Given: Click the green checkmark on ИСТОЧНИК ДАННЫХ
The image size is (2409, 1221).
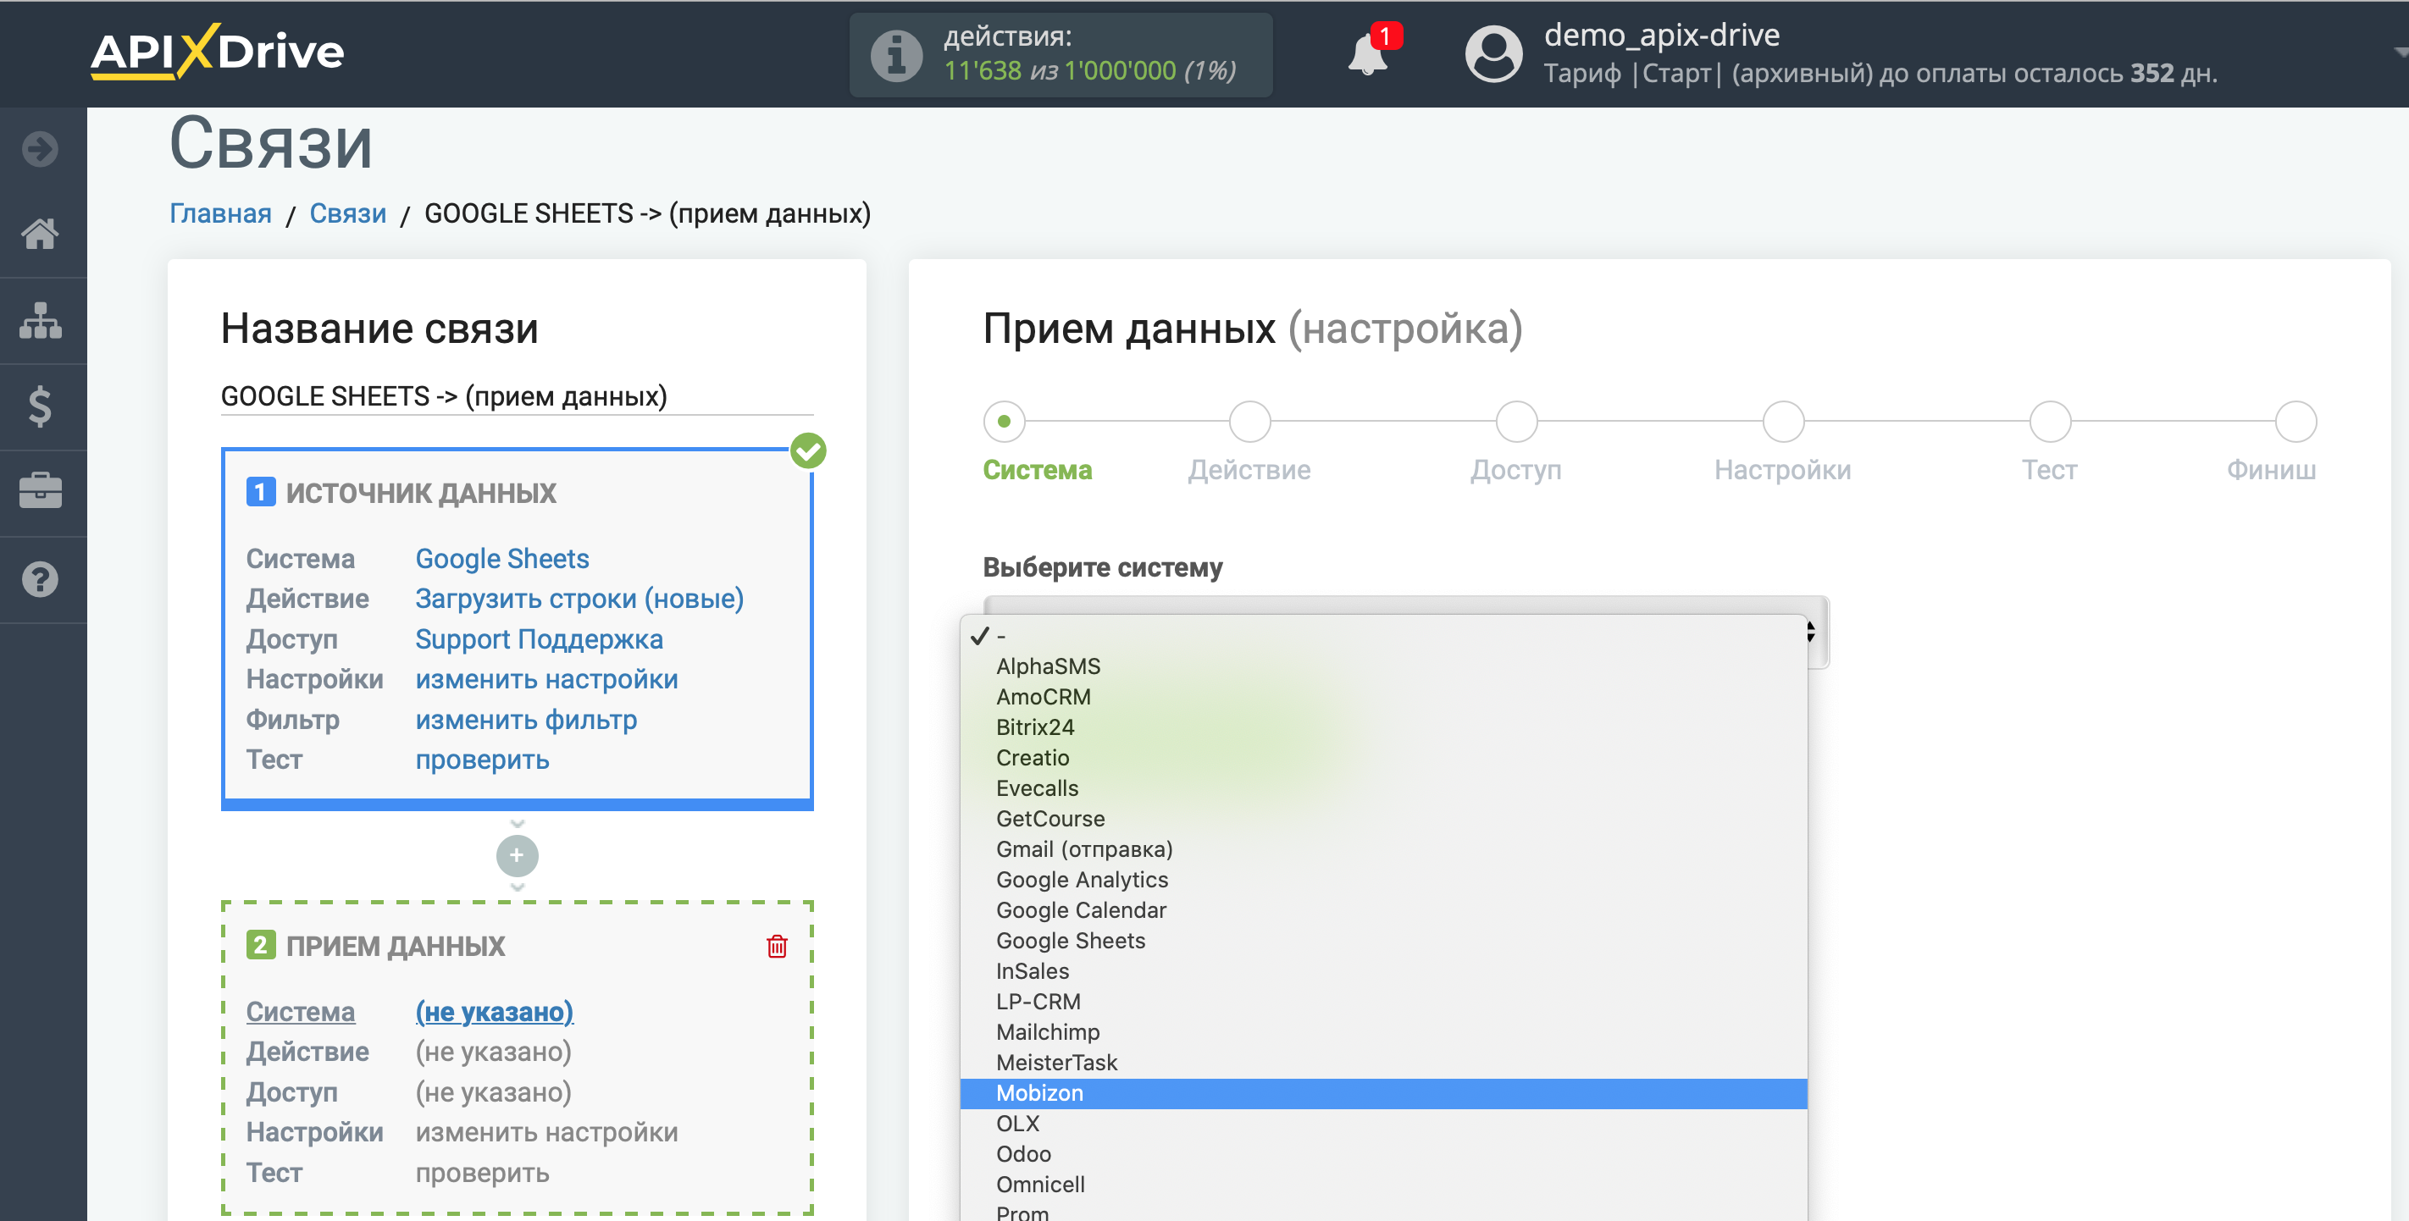Looking at the screenshot, I should pyautogui.click(x=808, y=450).
